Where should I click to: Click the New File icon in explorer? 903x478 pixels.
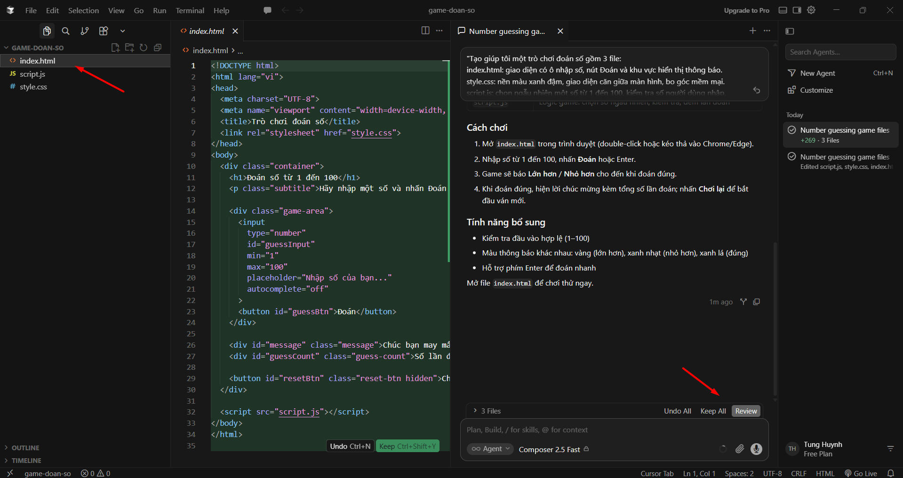click(x=115, y=48)
